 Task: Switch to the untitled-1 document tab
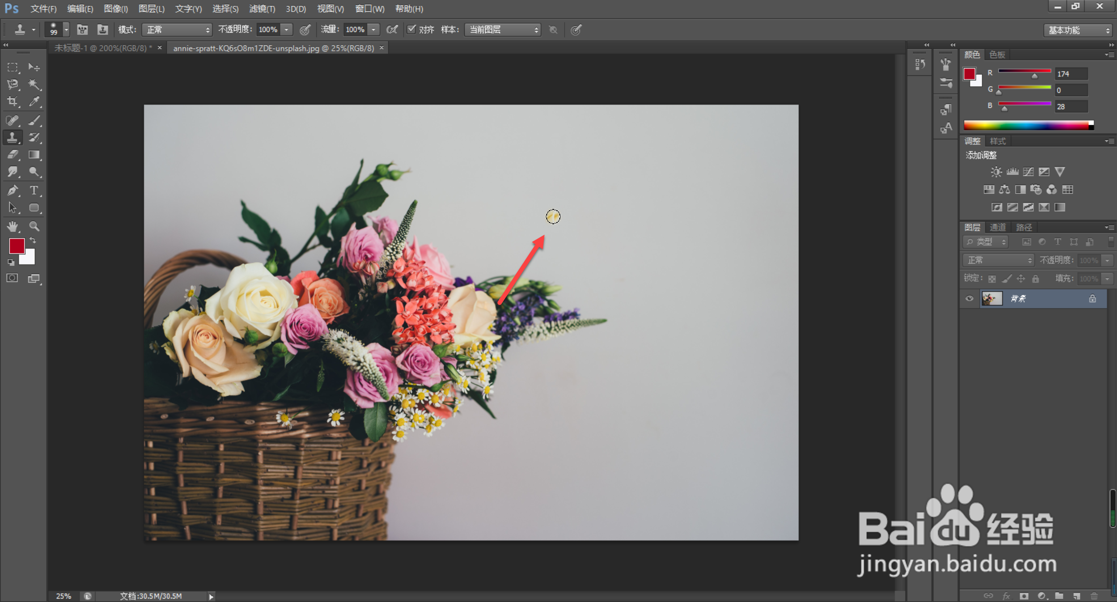(x=103, y=48)
